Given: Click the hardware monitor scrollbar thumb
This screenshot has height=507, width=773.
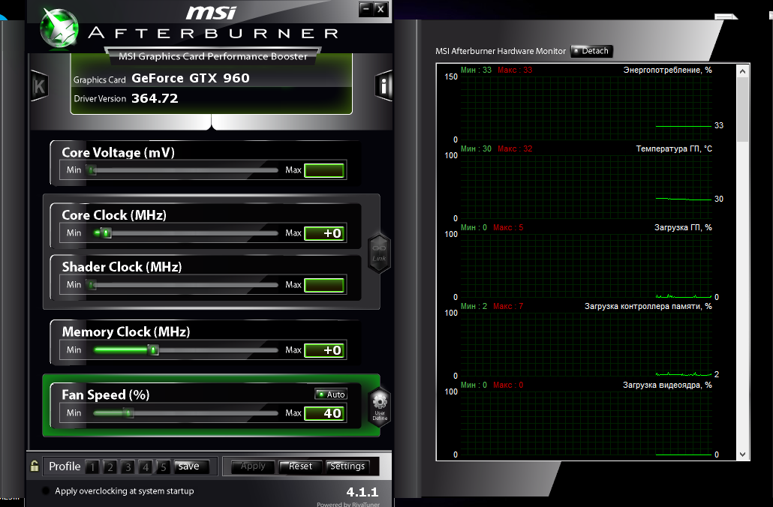Looking at the screenshot, I should point(742,109).
